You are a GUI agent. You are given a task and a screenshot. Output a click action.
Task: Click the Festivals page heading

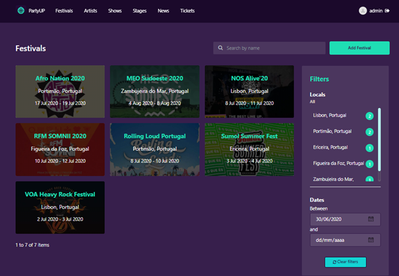coord(30,48)
